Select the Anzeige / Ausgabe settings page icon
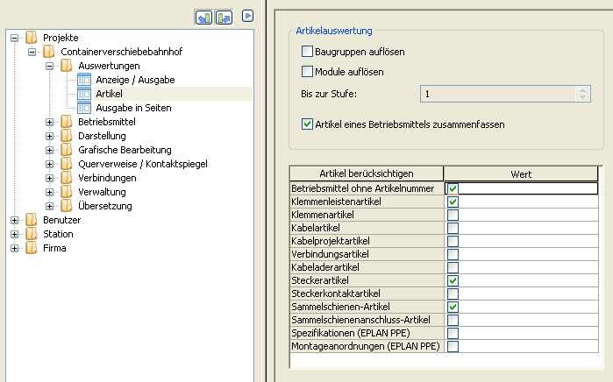This screenshot has height=382, width=613. click(x=84, y=80)
